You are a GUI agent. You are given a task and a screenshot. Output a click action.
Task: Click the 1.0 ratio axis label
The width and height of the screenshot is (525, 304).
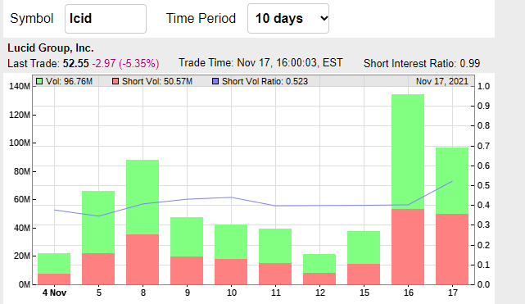(483, 86)
